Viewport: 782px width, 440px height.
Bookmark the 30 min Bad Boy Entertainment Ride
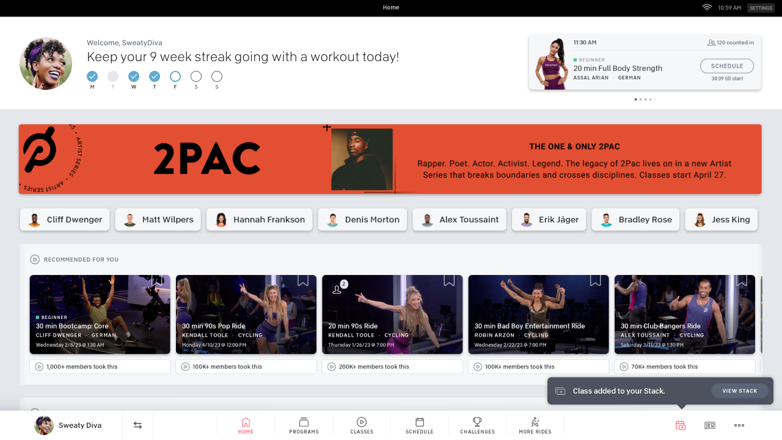pyautogui.click(x=595, y=280)
